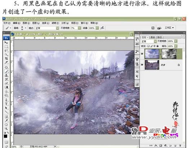The height and width of the screenshot is (148, 189).
Task: Click the black foreground color swatch
Action: coord(5,136)
